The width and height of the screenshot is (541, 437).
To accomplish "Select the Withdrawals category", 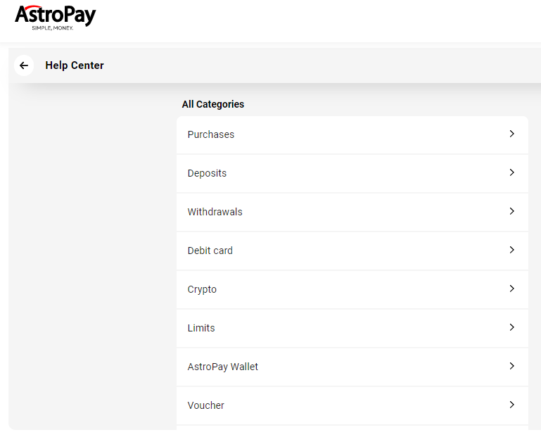I will (215, 212).
